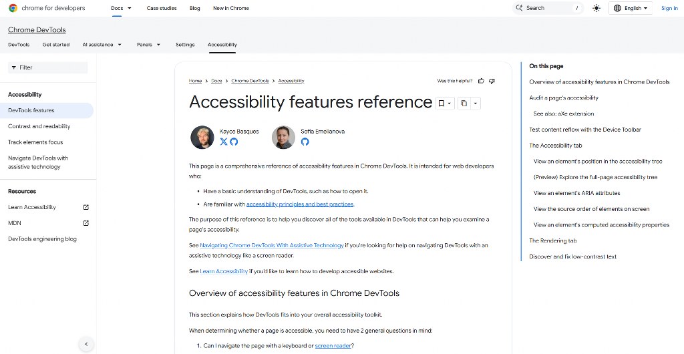The height and width of the screenshot is (354, 684).
Task: Jump to Audit a page's accessibility
Action: coord(564,98)
